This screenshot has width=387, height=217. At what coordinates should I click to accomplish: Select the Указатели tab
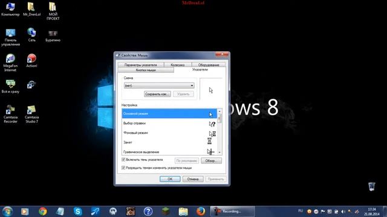[x=200, y=70]
